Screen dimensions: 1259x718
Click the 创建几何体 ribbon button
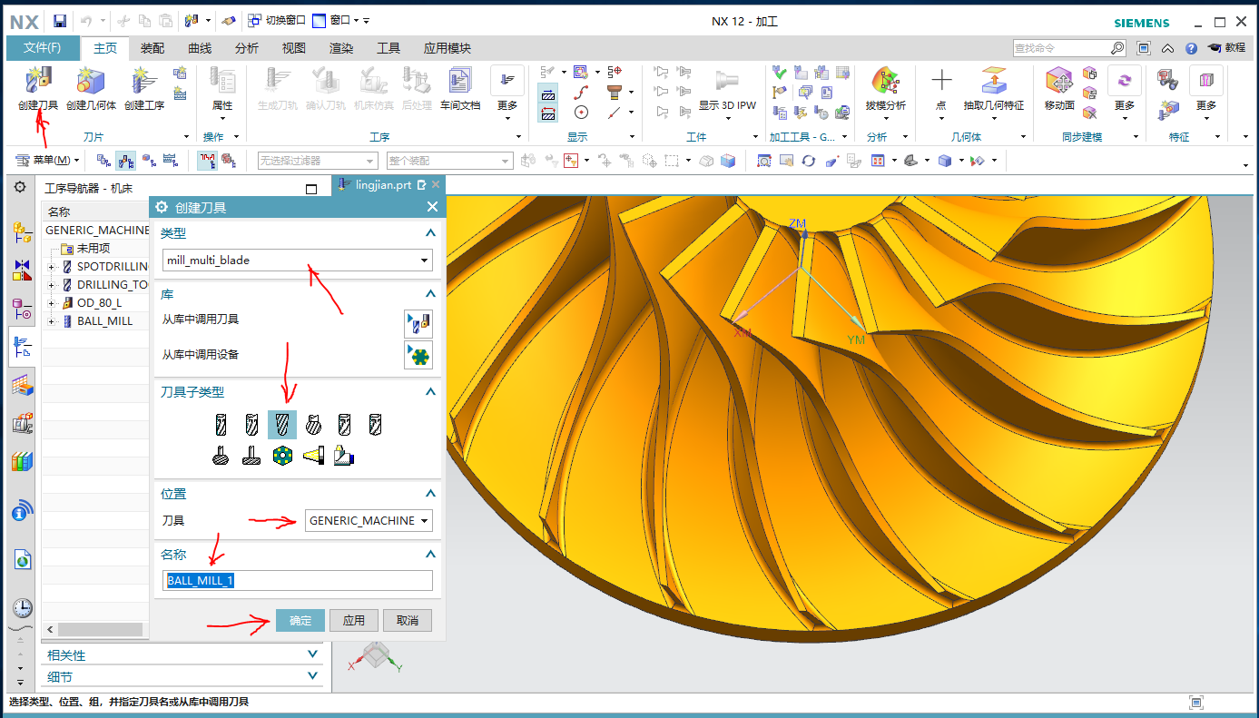coord(91,89)
